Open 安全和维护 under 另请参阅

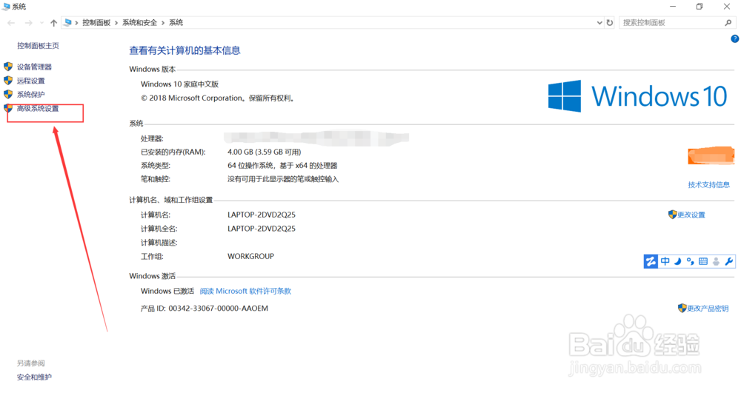34,377
